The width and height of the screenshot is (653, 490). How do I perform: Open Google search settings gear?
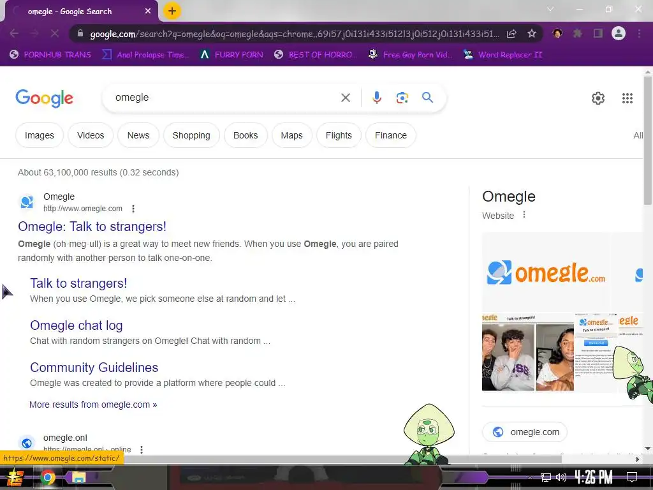[x=598, y=98]
